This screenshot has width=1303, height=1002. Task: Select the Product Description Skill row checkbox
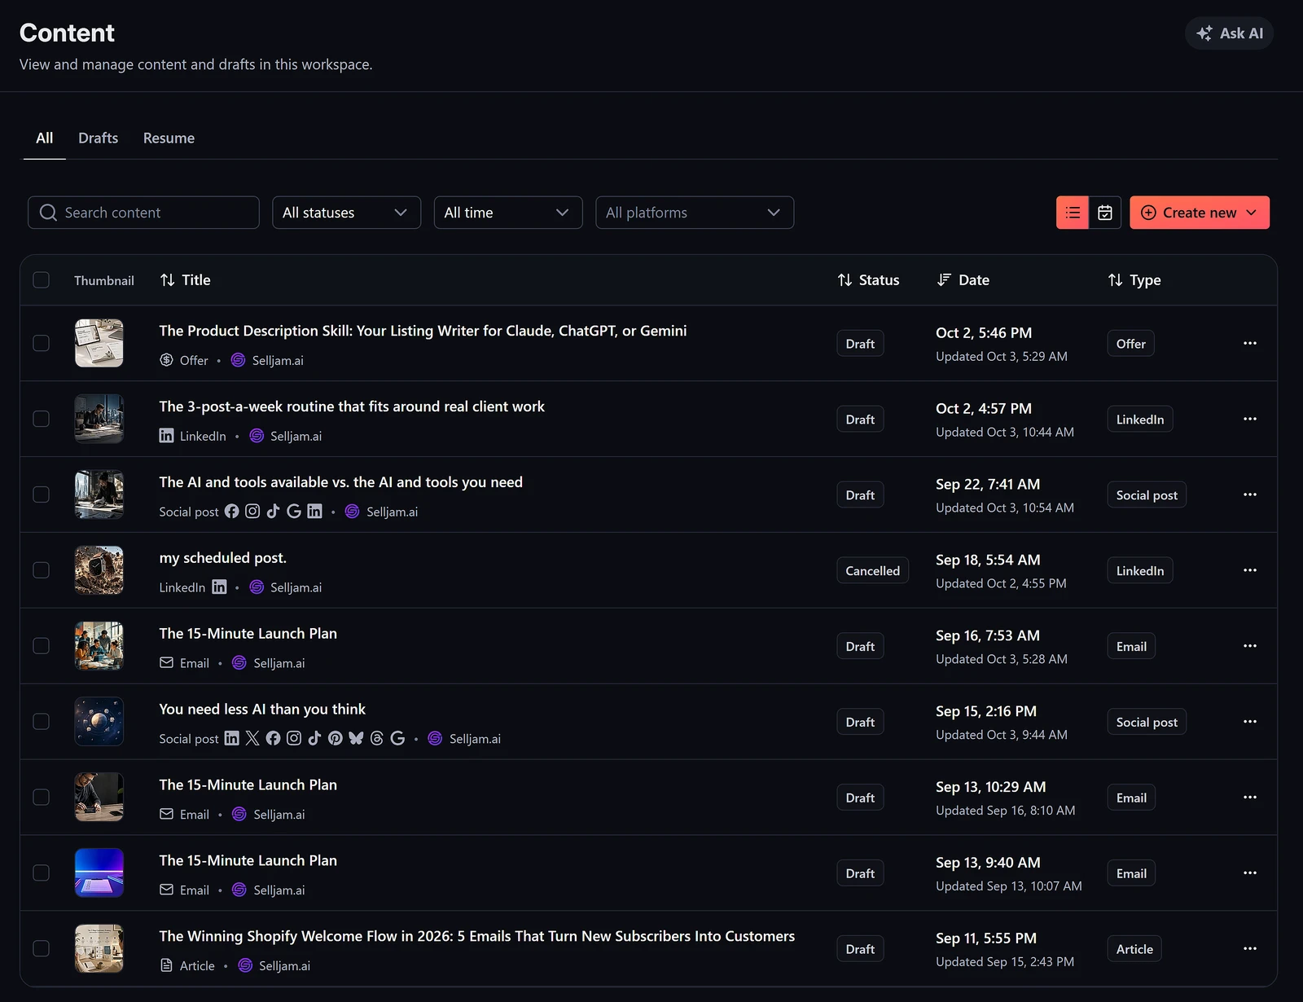[x=41, y=343]
